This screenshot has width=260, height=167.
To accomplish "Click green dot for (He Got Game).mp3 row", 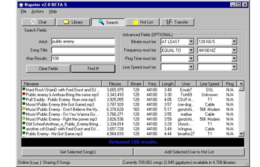I will click(24, 104).
